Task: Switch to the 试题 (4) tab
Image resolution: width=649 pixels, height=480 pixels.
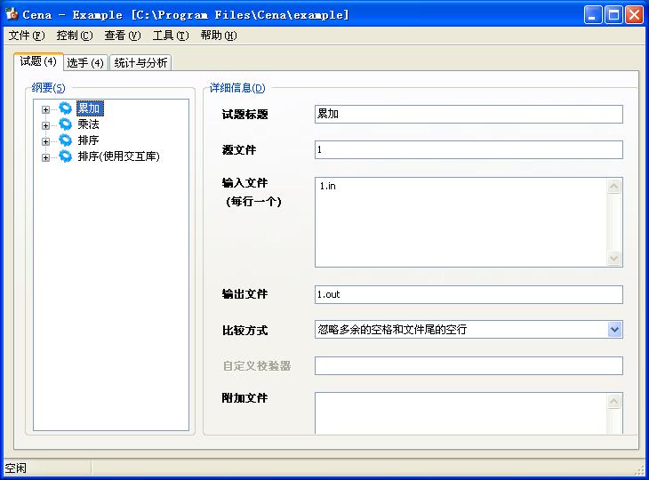Action: coord(38,61)
